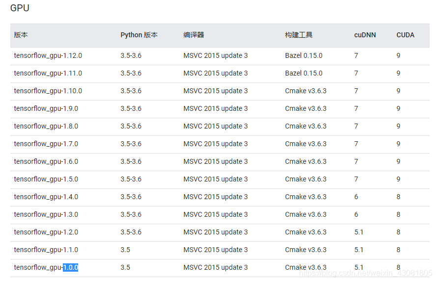The width and height of the screenshot is (437, 282).
Task: Click Cmake v3.6.3 in the 1.9.0 row
Action: [305, 108]
